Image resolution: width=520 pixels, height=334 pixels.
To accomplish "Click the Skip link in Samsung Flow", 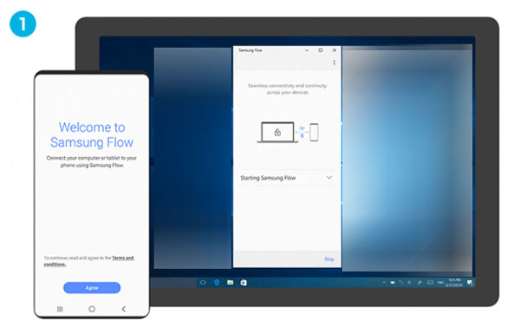I will click(x=329, y=259).
